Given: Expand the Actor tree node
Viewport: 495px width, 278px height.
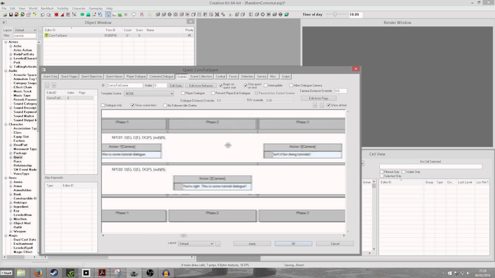Looking at the screenshot, I should (11, 46).
